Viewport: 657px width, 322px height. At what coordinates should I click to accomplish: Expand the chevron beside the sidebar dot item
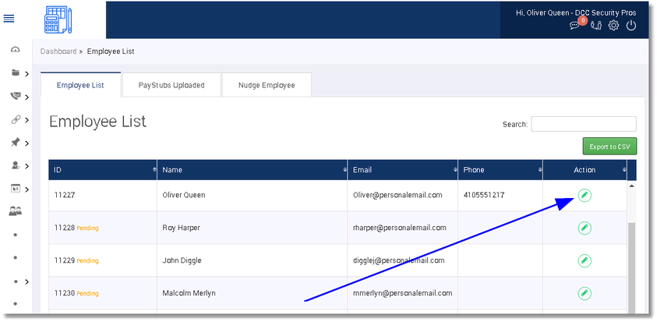click(x=26, y=281)
